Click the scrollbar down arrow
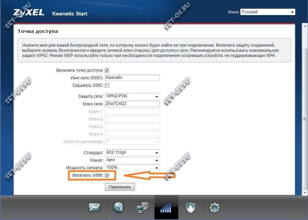 [x=305, y=193]
